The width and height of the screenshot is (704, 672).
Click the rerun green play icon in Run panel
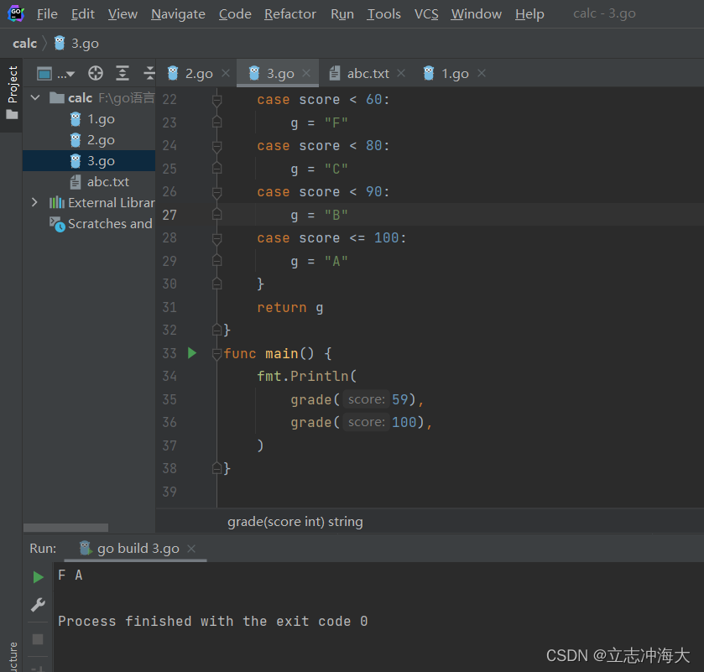click(x=37, y=576)
